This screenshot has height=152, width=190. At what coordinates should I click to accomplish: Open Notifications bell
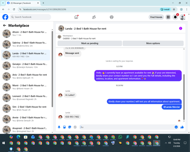point(175,17)
